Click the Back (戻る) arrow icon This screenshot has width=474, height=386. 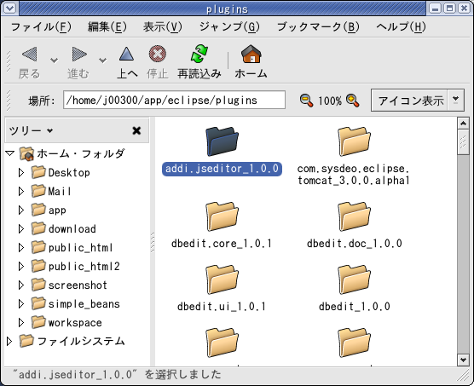click(x=30, y=55)
